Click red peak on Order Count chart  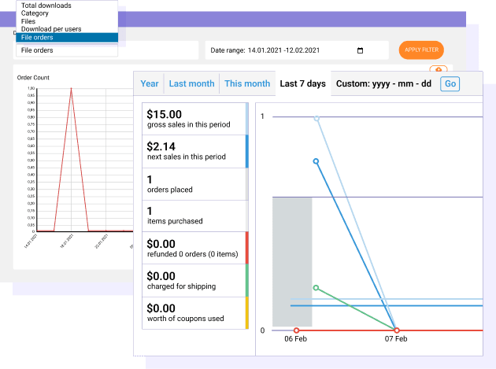pos(72,89)
